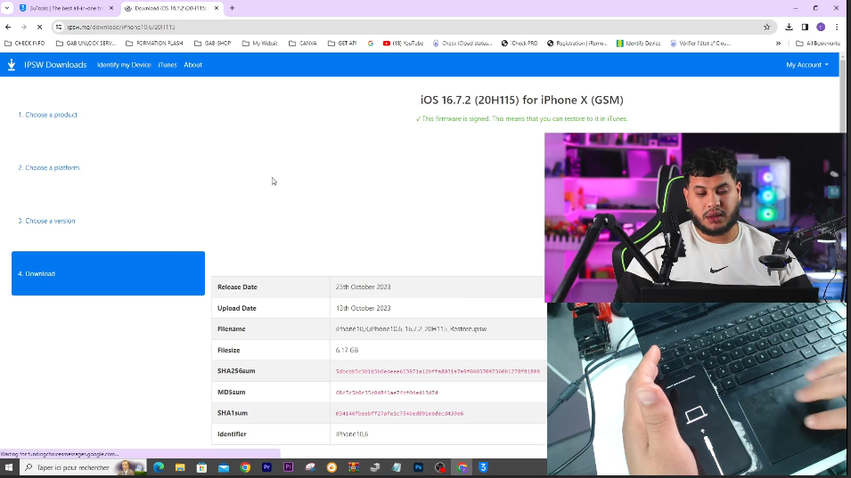
Task: Open Check iCloud status bookmark
Action: [x=462, y=43]
